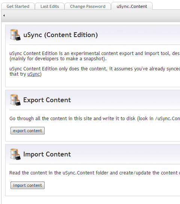This screenshot has height=204, width=180.
Task: Click the paragraph about the experimental export tool
Action: (94, 56)
